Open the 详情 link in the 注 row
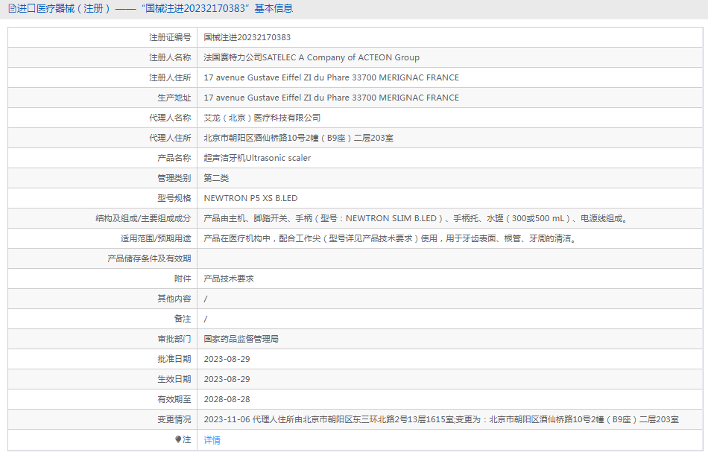708x458 pixels. pos(212,440)
